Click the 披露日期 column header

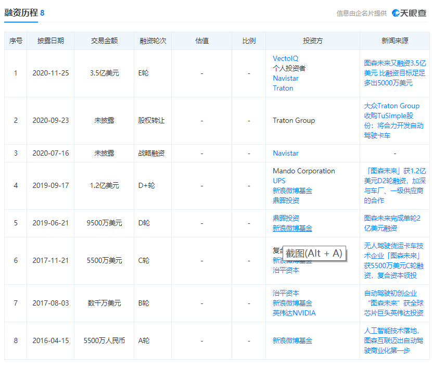coord(50,41)
